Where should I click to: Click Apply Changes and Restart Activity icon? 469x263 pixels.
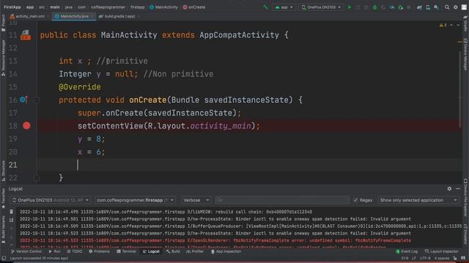click(358, 7)
